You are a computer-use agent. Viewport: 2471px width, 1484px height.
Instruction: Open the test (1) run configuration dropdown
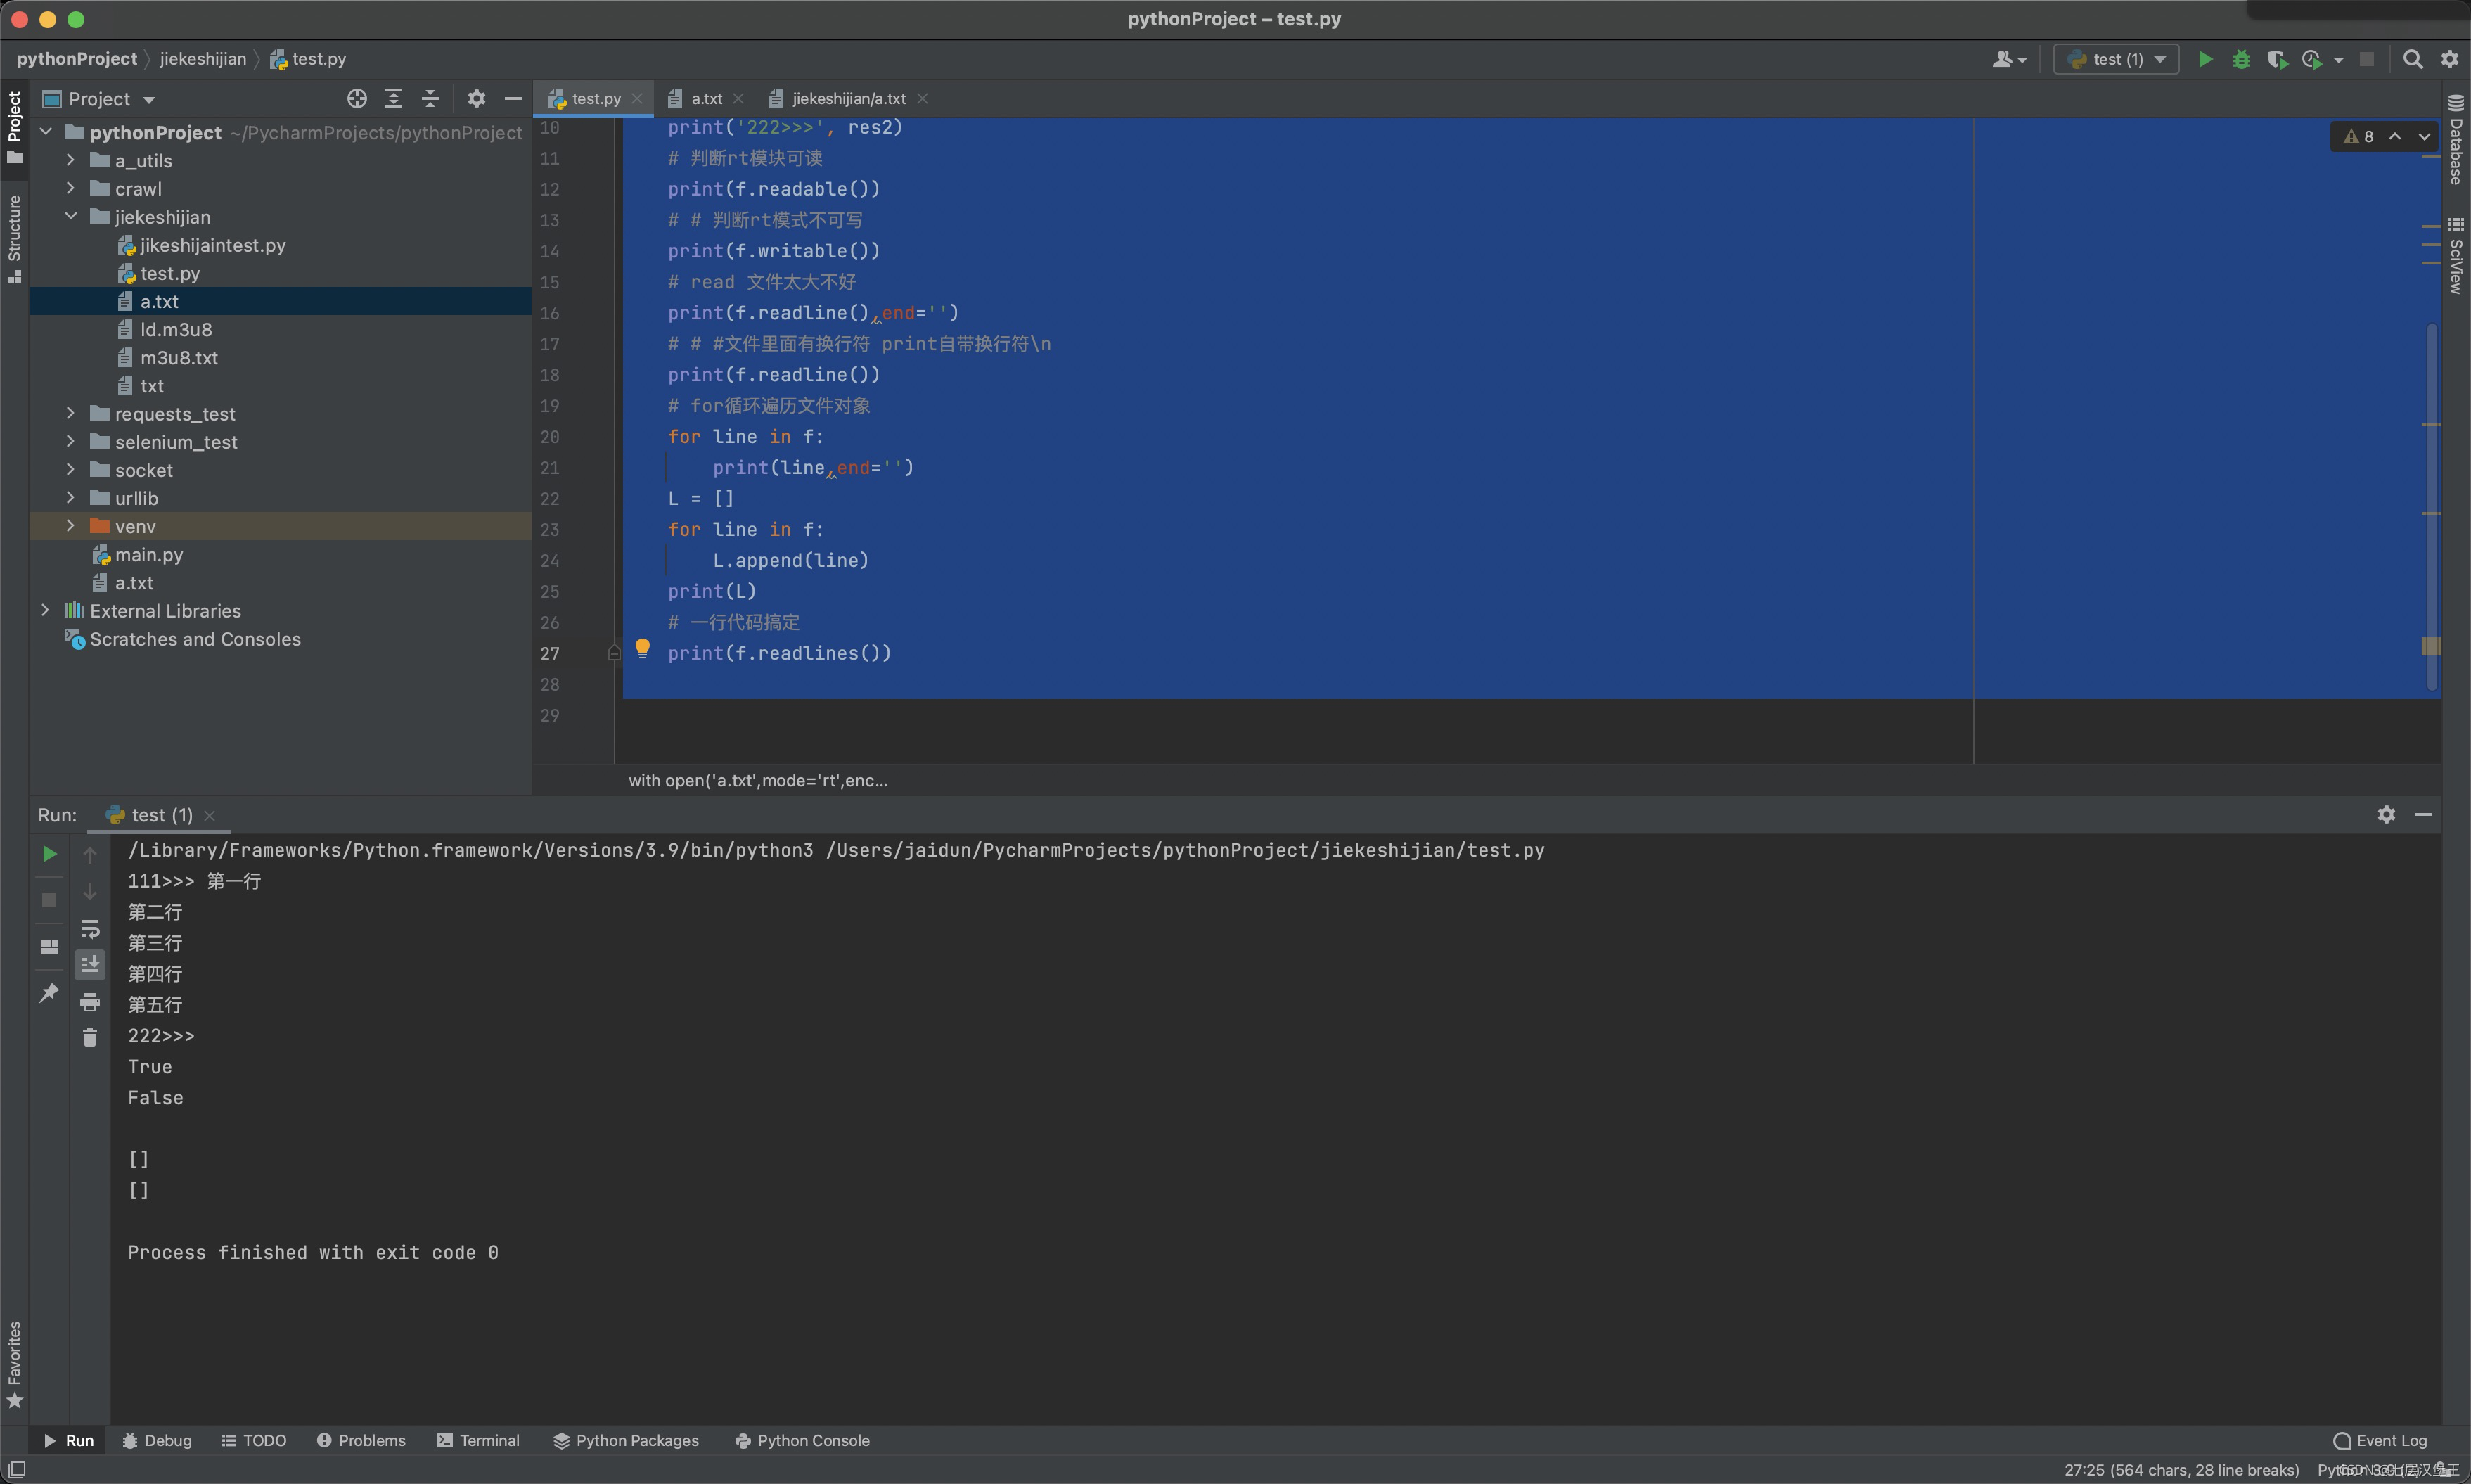[2117, 59]
